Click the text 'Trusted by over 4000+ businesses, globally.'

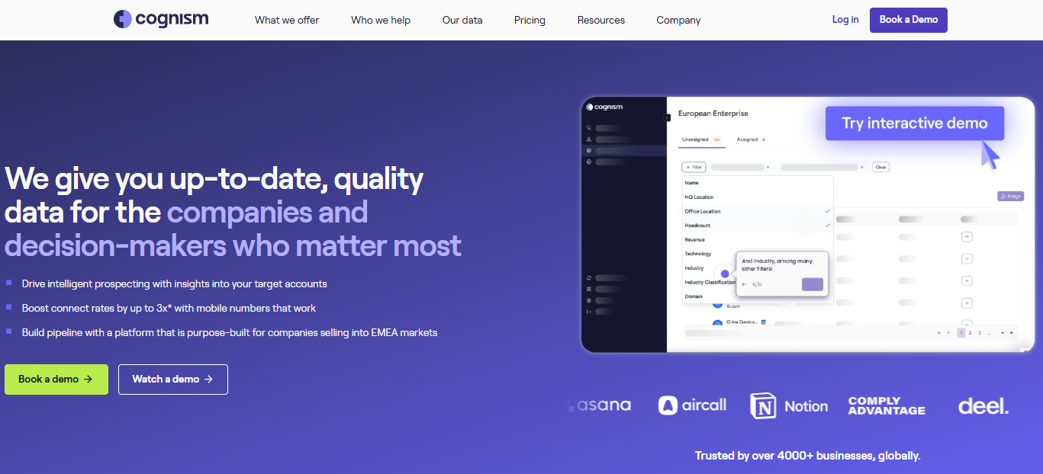point(808,456)
